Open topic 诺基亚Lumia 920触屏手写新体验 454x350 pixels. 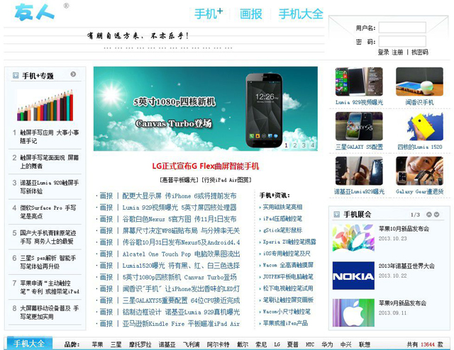point(49,187)
